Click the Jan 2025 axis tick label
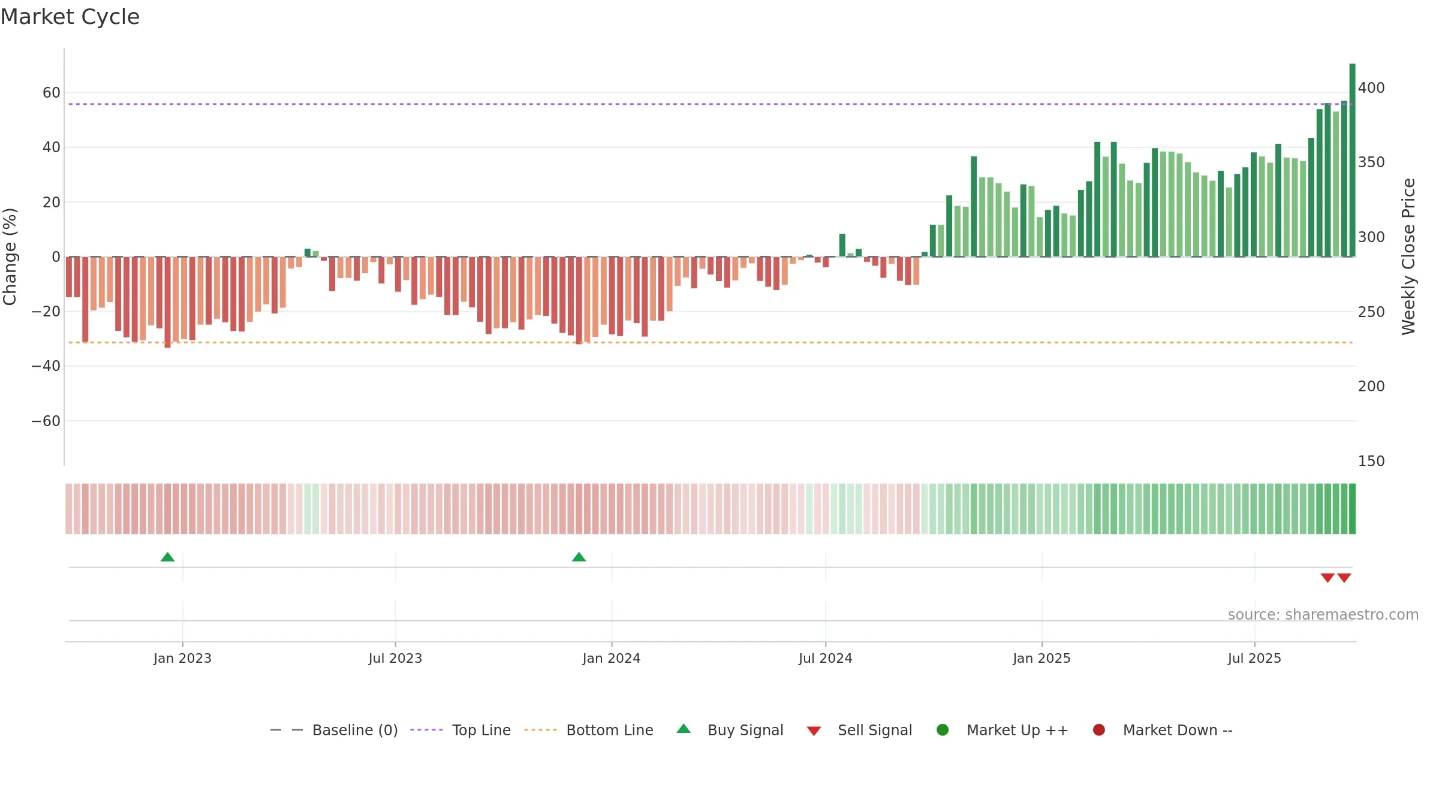Screen dimensions: 1439x809 tap(1041, 659)
